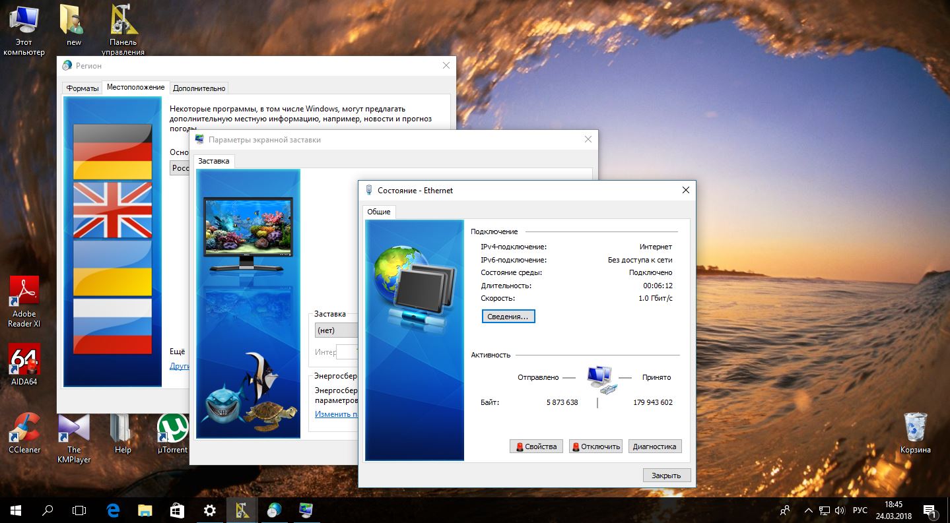Screen dimensions: 950x523
Task: Open the network tray icon
Action: point(825,510)
